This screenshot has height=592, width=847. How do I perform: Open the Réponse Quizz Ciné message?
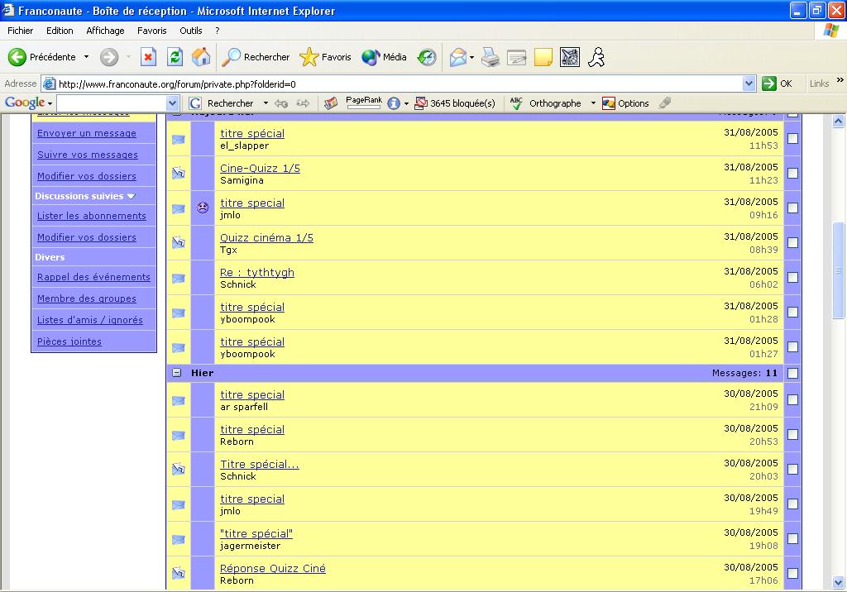(273, 568)
